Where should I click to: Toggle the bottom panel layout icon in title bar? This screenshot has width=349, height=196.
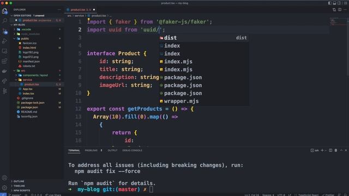tap(334, 3)
